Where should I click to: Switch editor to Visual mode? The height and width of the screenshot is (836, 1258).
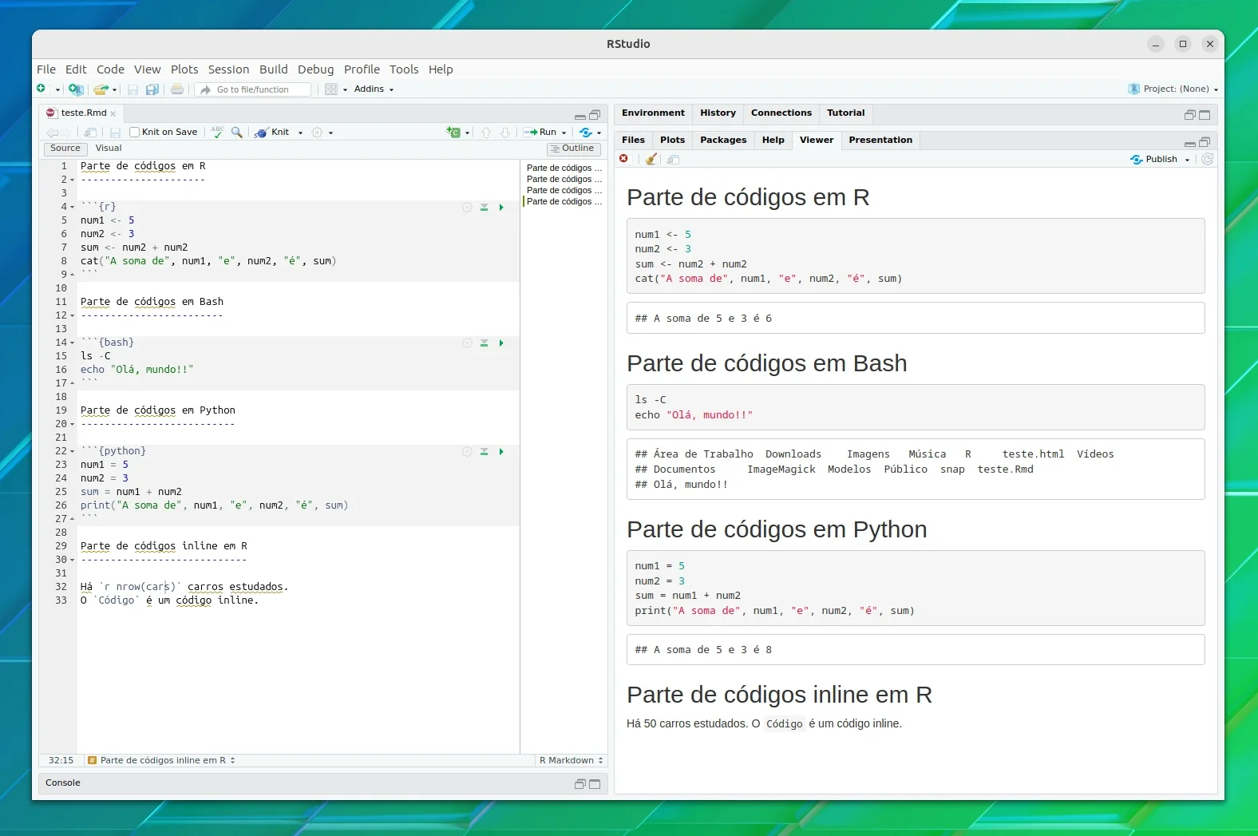109,149
